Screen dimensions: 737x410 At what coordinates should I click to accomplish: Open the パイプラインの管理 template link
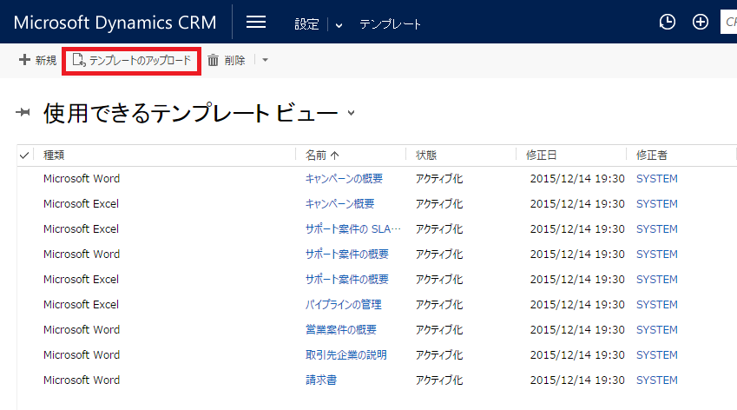point(344,305)
